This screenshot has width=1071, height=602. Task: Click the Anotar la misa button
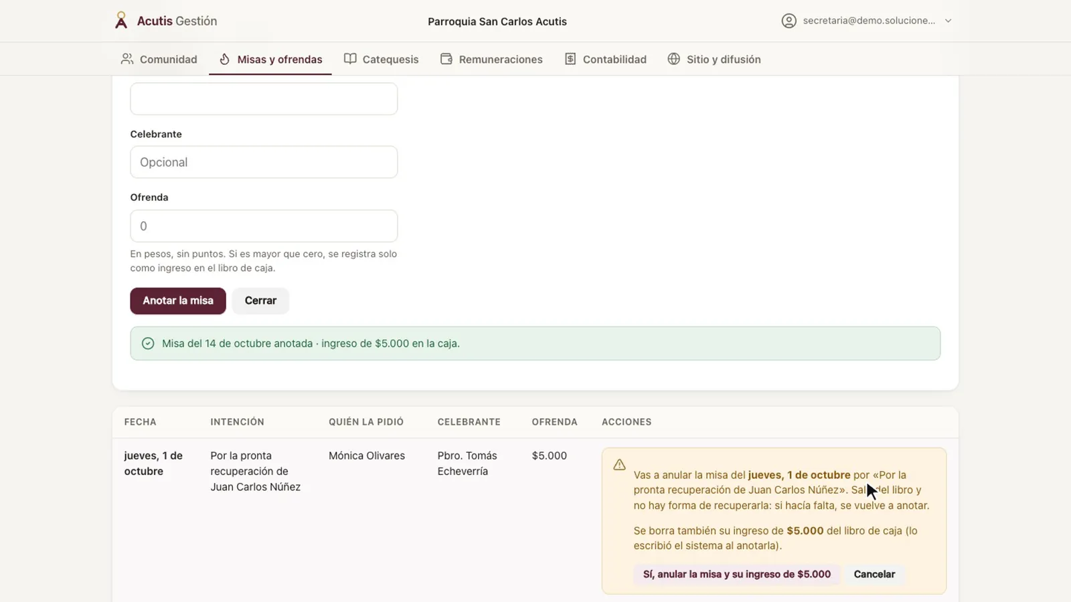click(x=178, y=300)
